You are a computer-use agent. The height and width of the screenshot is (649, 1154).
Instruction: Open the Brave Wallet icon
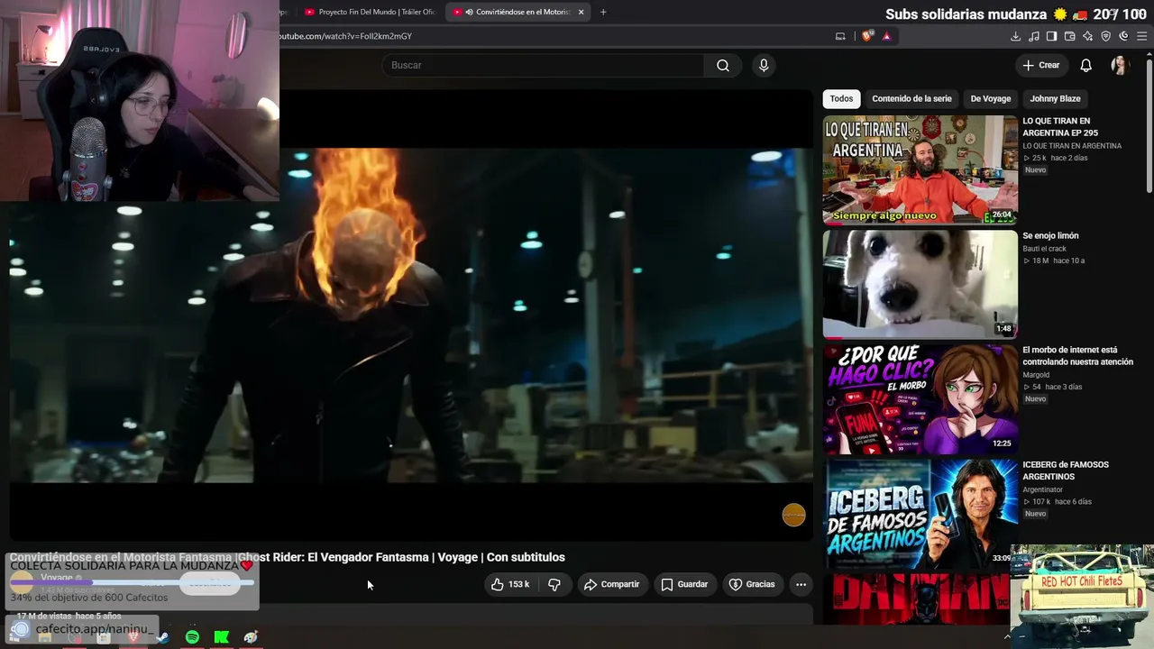coord(1069,36)
